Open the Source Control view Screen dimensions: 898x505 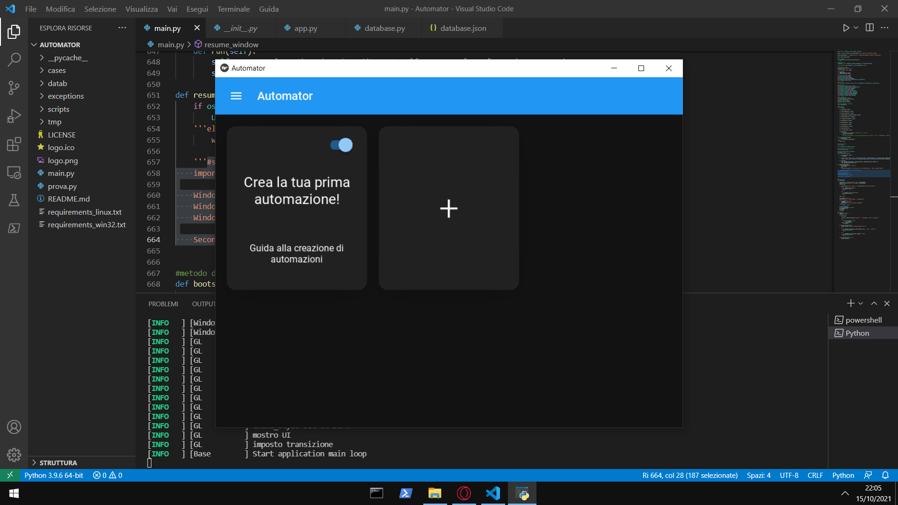point(14,88)
